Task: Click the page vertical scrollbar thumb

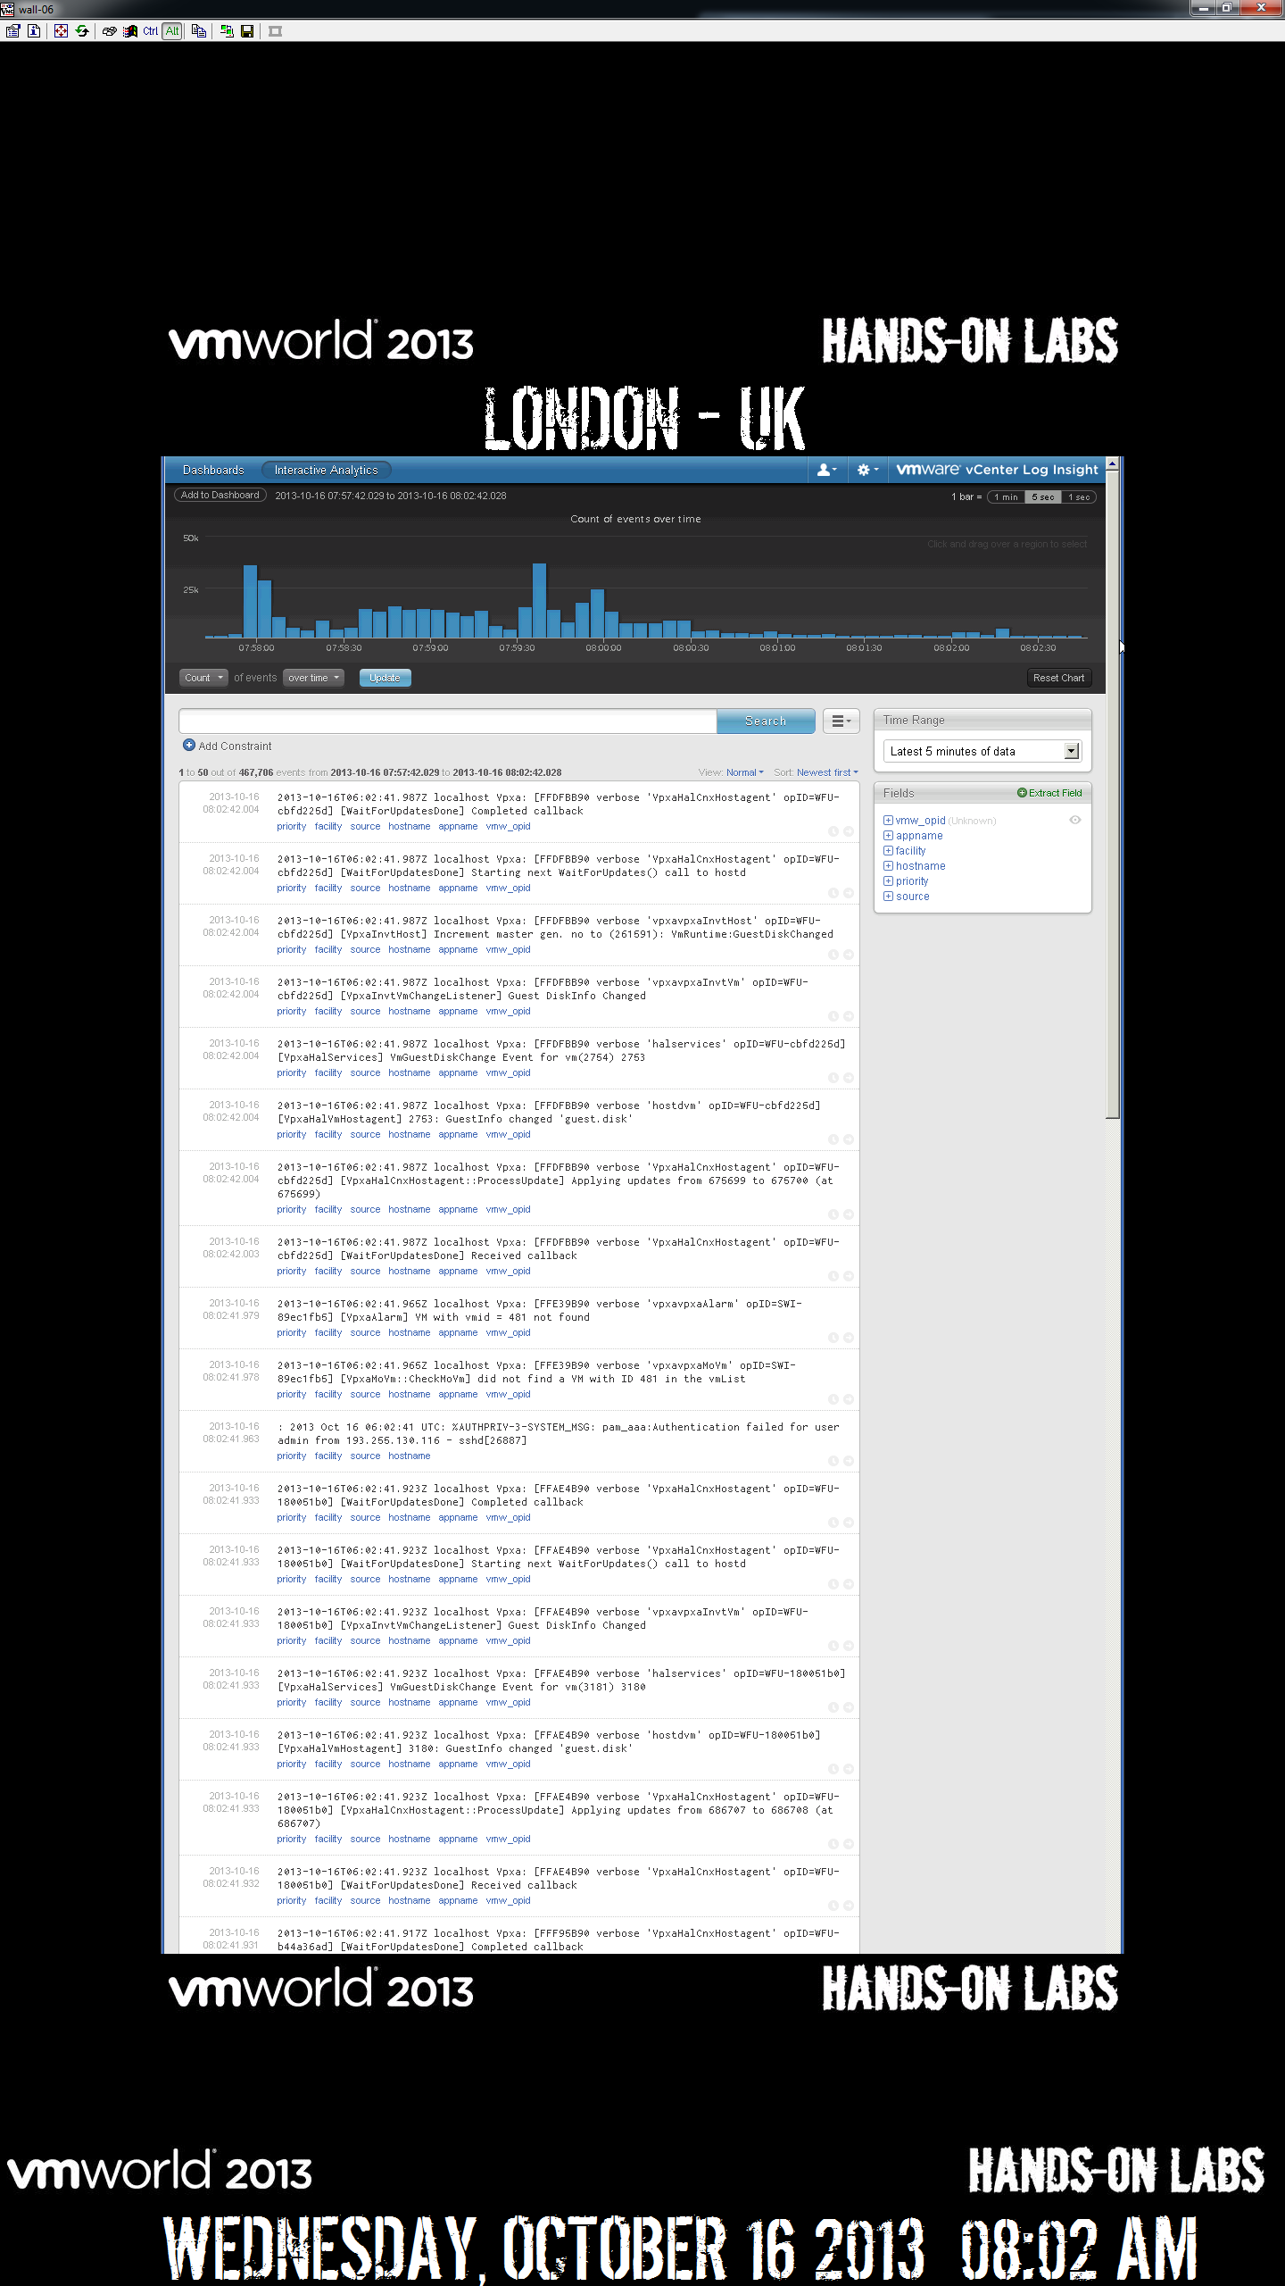Action: 1112,795
